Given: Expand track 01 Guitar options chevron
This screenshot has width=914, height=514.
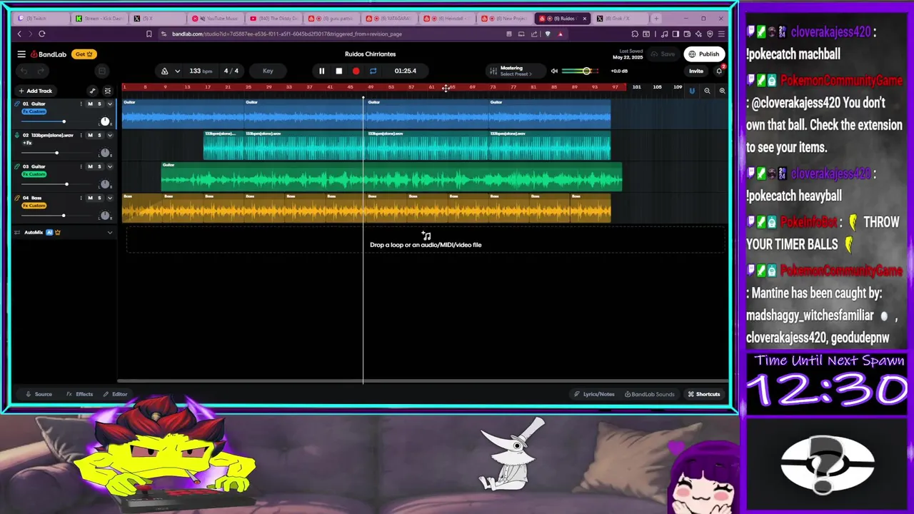Looking at the screenshot, I should tap(109, 104).
